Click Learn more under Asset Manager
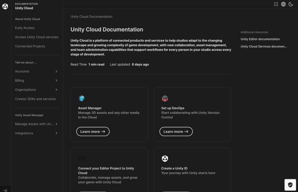298x192 pixels. click(93, 132)
